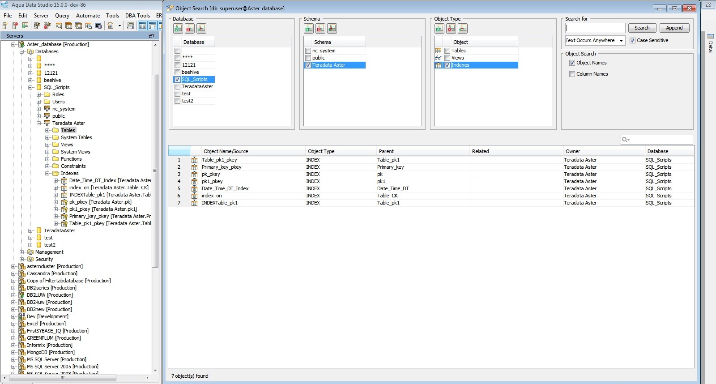Image resolution: width=716 pixels, height=384 pixels.
Task: Invert selection icon in Schema panel
Action: 332,29
